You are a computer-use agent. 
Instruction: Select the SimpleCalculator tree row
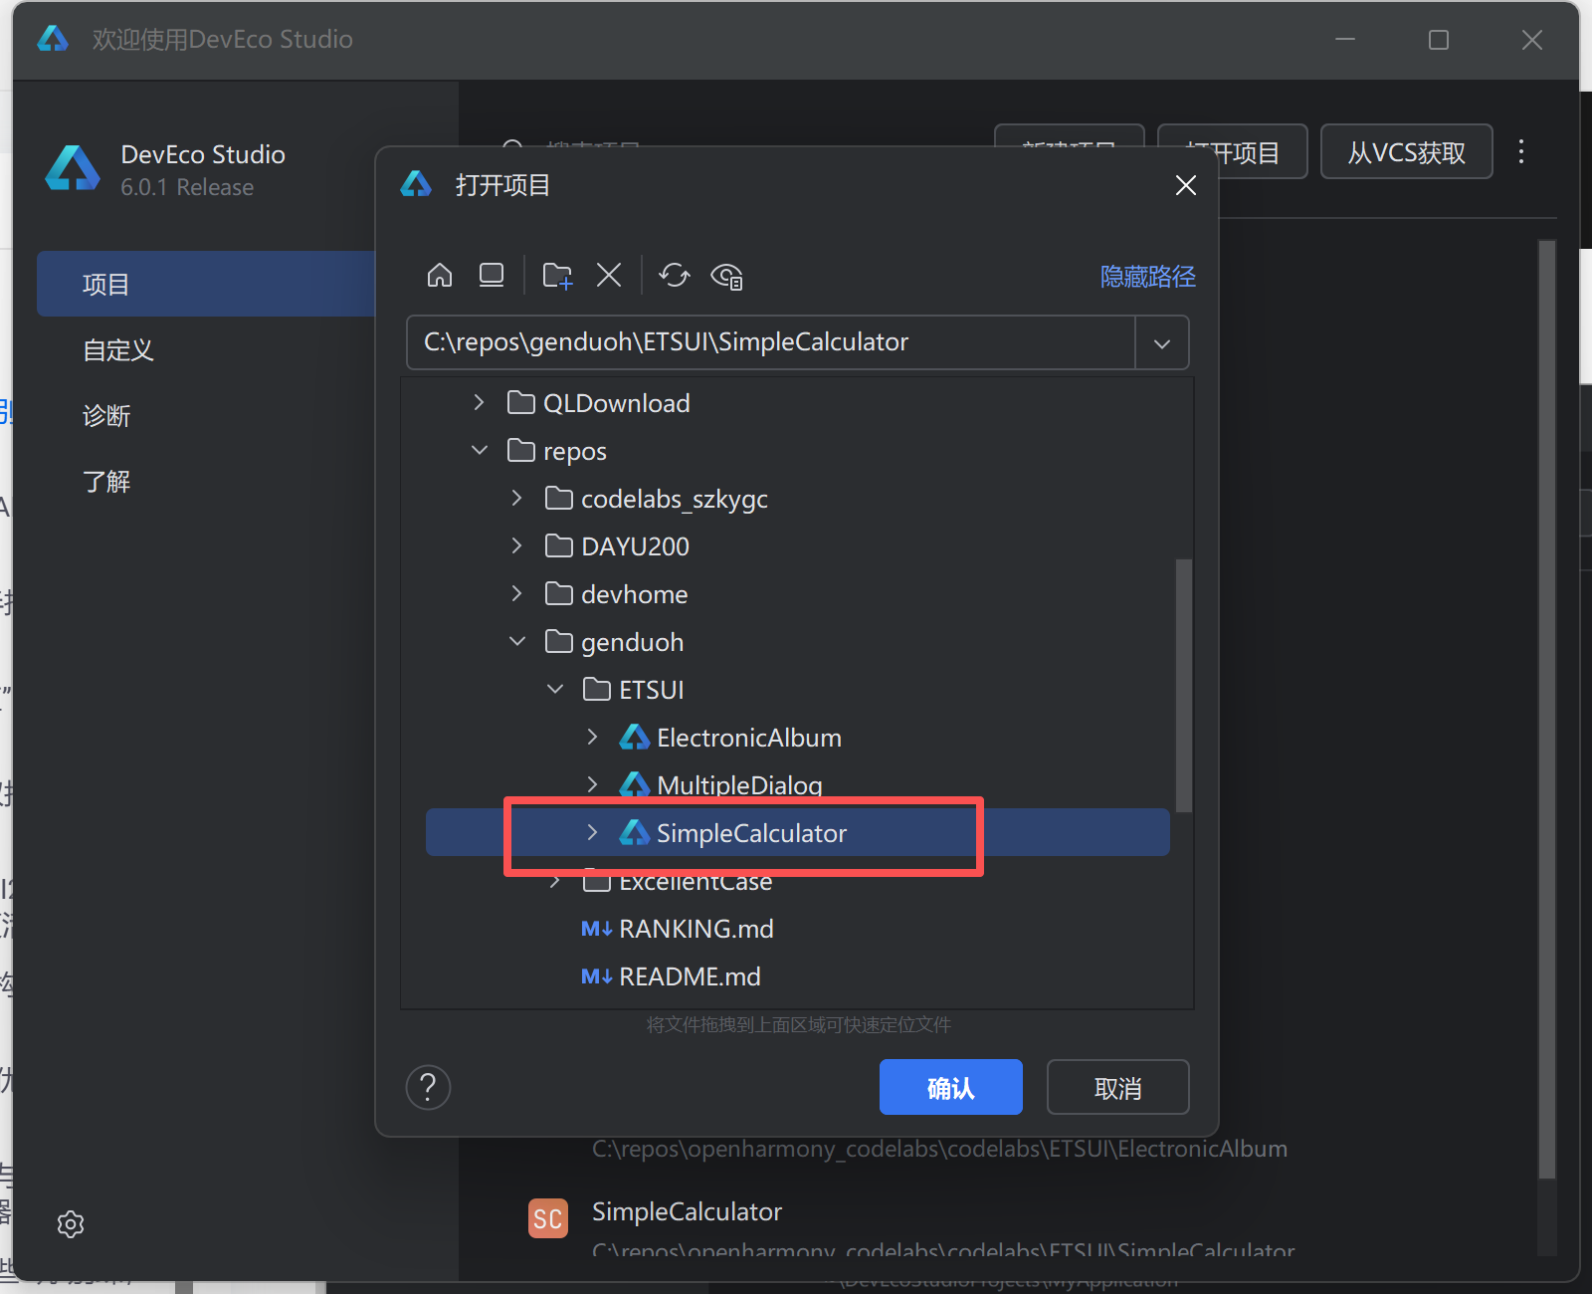click(x=797, y=832)
